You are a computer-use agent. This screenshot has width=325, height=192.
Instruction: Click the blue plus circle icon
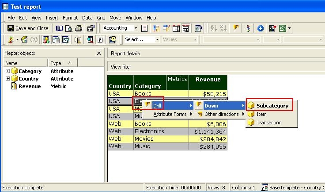click(x=261, y=28)
